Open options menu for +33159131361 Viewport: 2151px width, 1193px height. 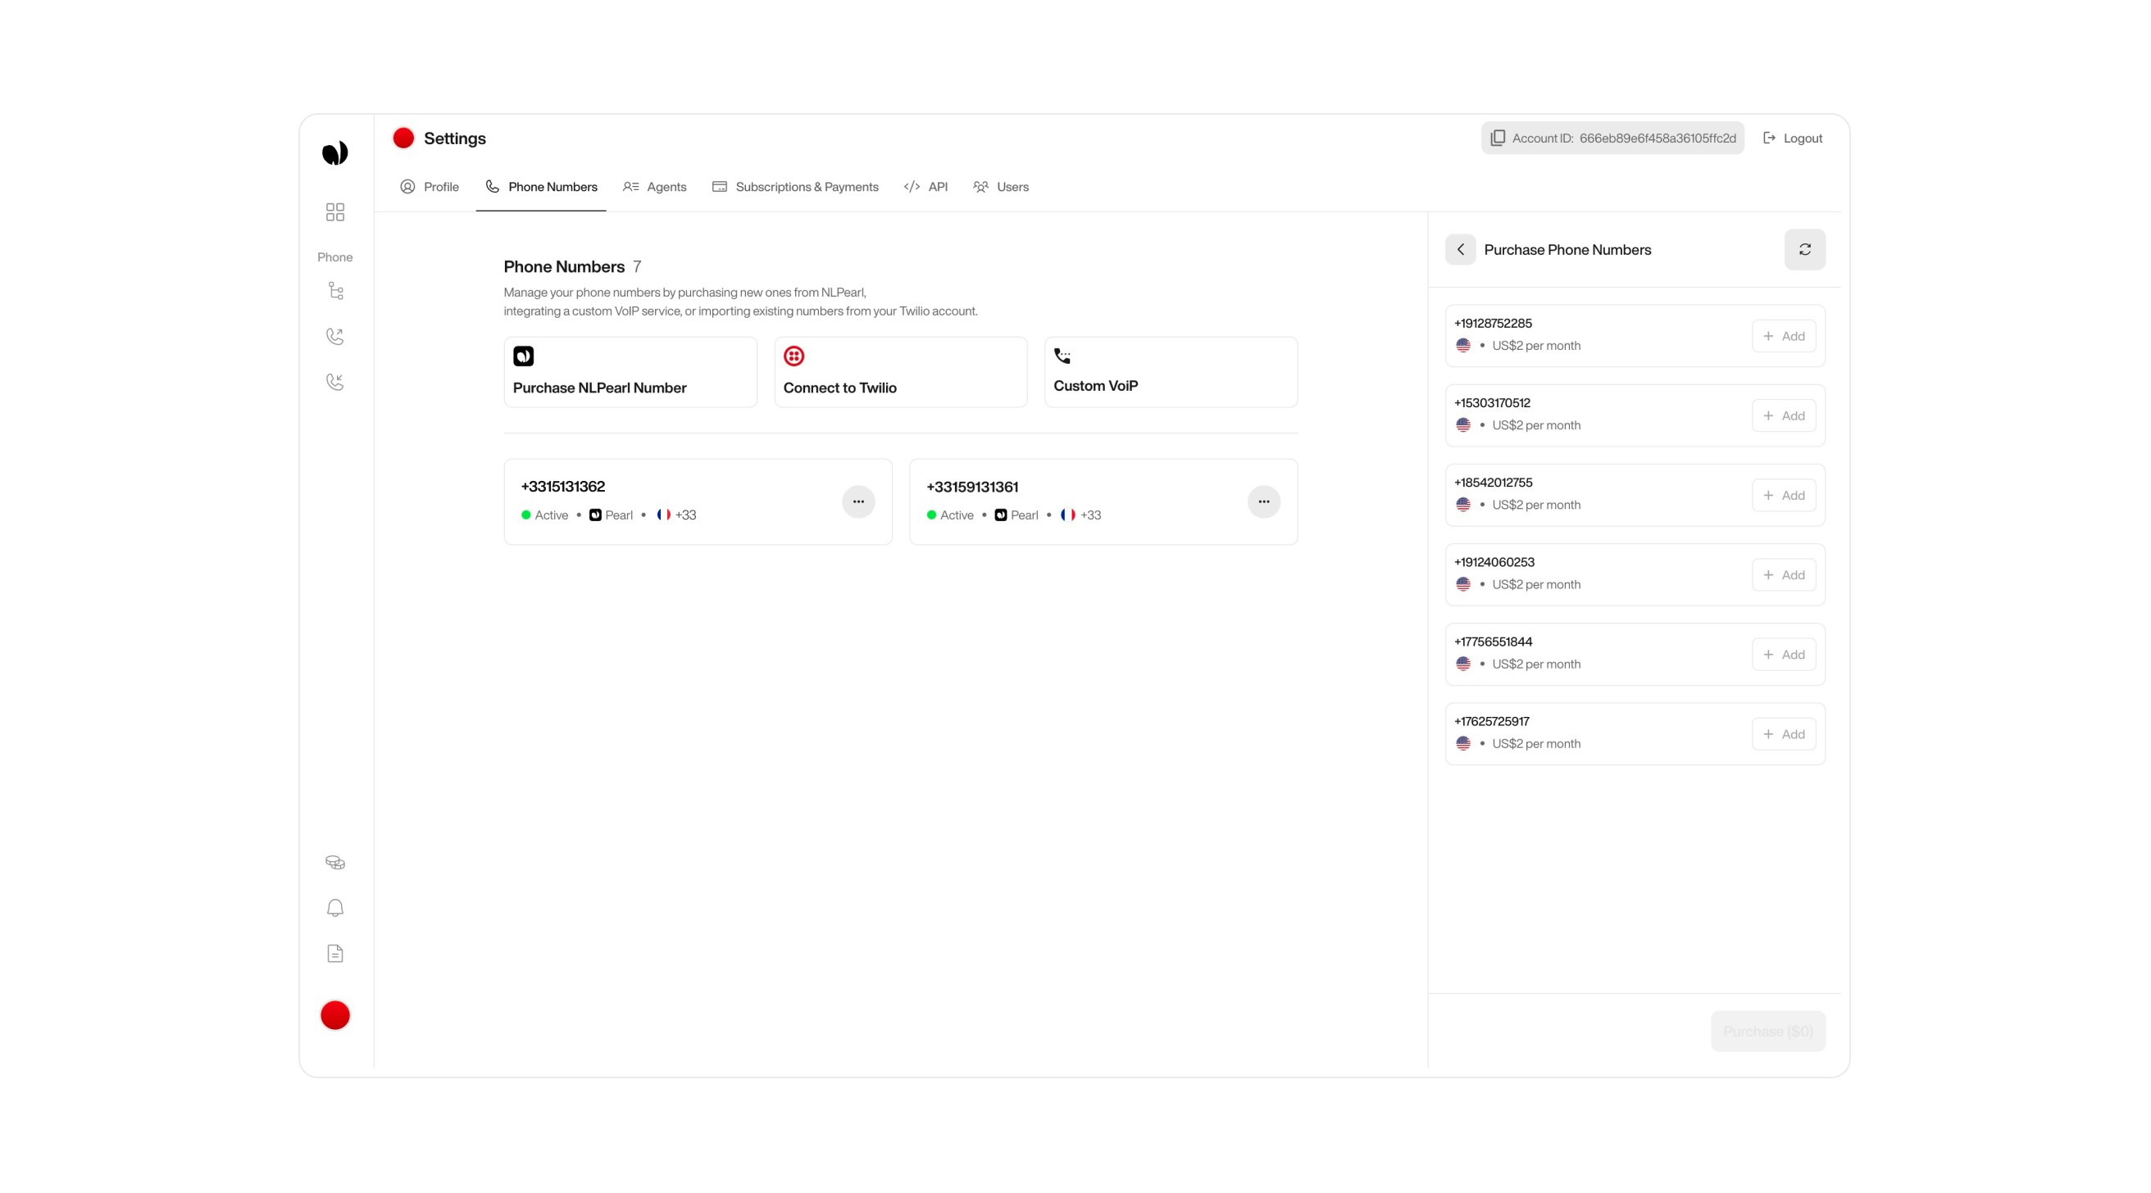1263,501
